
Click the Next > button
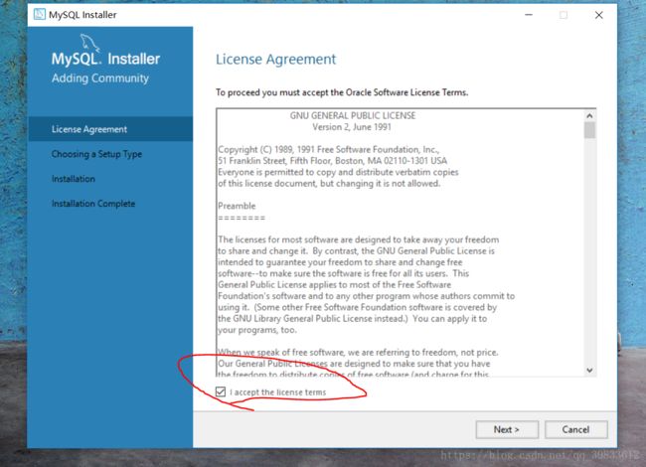(507, 429)
